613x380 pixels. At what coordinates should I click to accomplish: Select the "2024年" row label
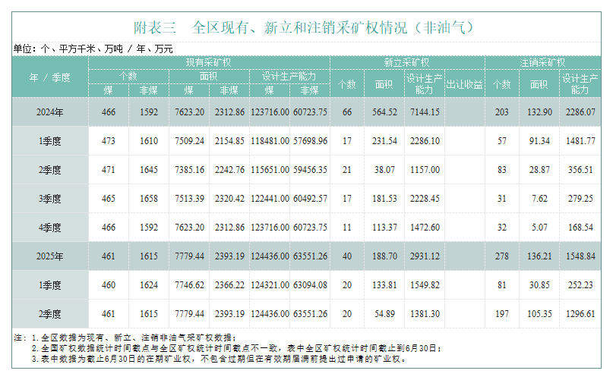tap(50, 112)
